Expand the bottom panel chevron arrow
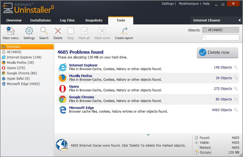This screenshot has width=243, height=157. [x=148, y=135]
